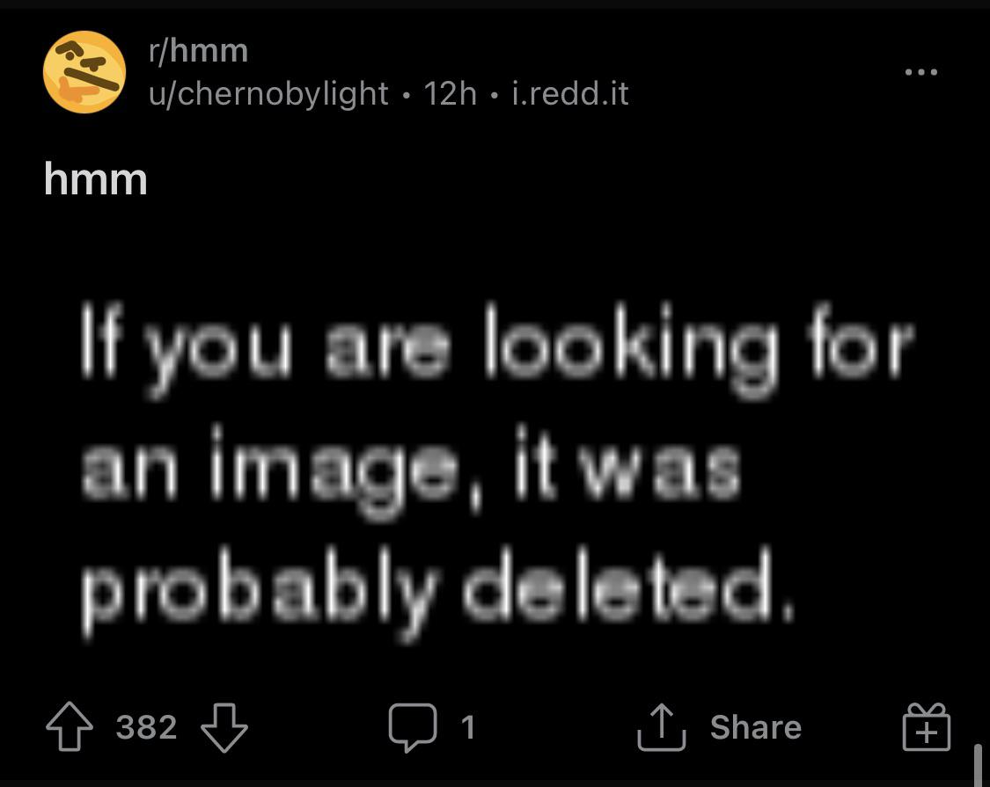Upvote the hmm post
The width and height of the screenshot is (990, 787).
(71, 728)
